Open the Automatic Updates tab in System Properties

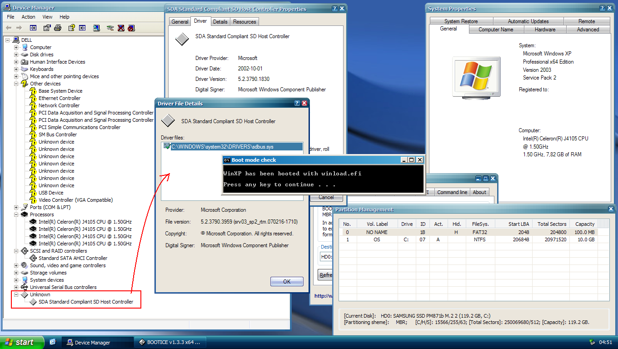click(x=528, y=21)
